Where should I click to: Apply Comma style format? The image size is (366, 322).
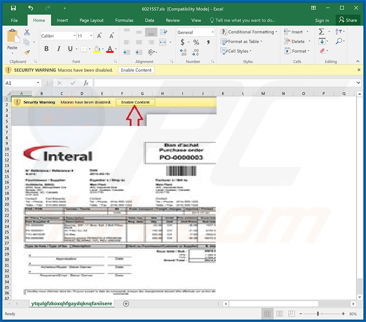tap(208, 42)
